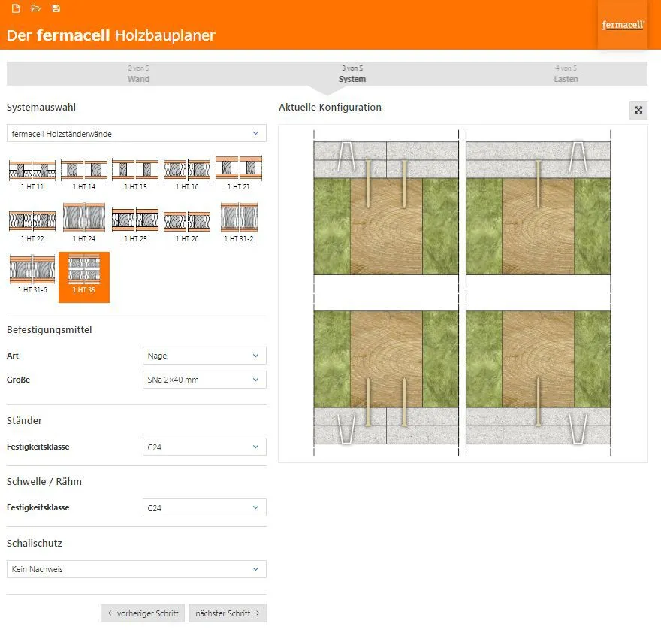Click the fermacell logo
This screenshot has height=630, width=661.
[x=623, y=25]
